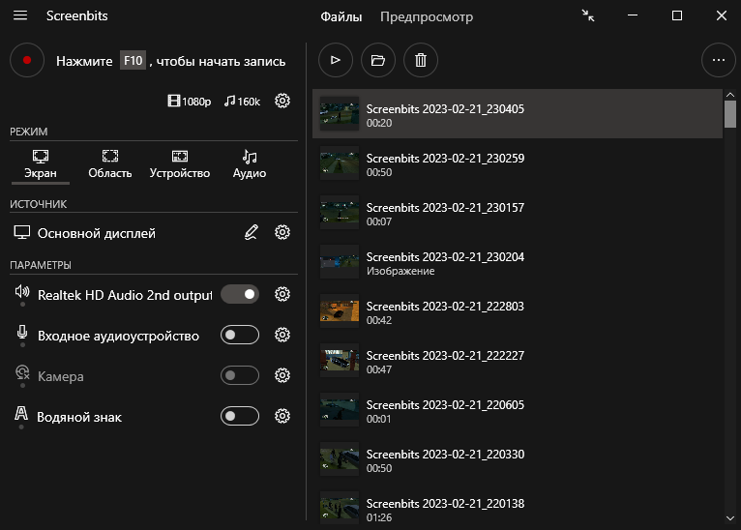The width and height of the screenshot is (741, 530).
Task: Delete selected recording with trash icon
Action: click(x=420, y=60)
